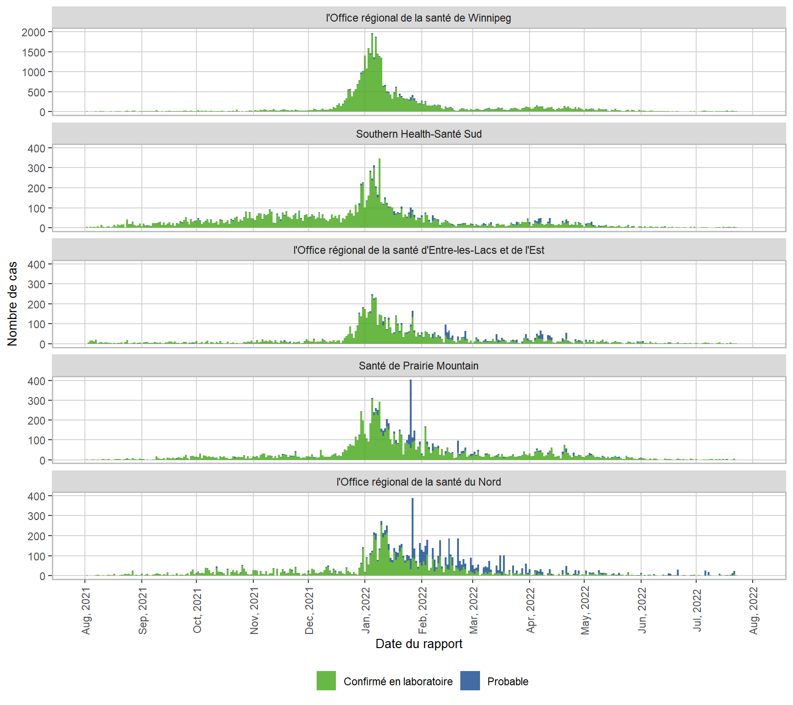Screen dimensions: 793x705
Task: Click the Jul, 2022 date axis label
Action: 697,610
